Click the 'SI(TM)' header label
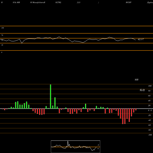Viewport: 153px width, 153px height. [x=58, y=2]
